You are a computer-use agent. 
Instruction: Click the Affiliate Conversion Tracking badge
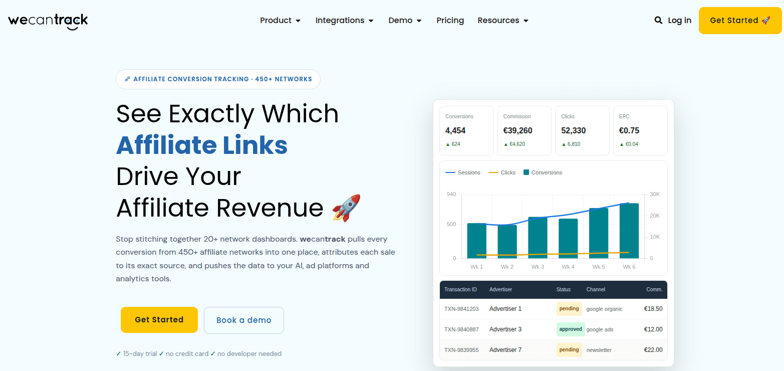(218, 79)
